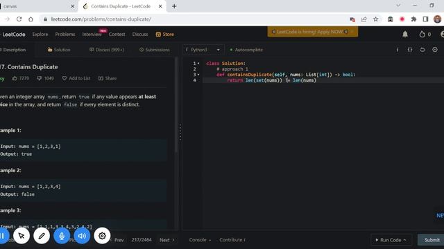Click the description panel scrollbar
This screenshot has height=249, width=444.
pos(176,104)
